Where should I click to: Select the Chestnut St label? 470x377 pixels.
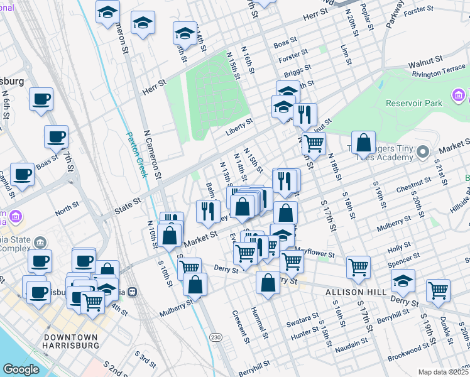click(x=413, y=185)
